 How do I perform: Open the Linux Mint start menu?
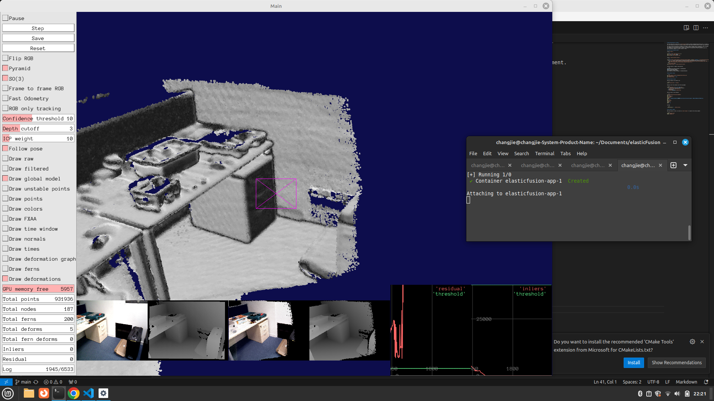click(8, 393)
